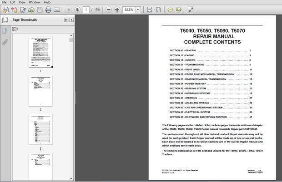This screenshot has width=282, height=182.
Task: Open the Window menu
Action: pyautogui.click(x=35, y=2)
